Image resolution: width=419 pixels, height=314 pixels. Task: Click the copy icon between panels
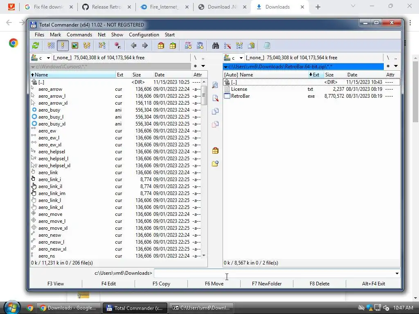pos(215,111)
